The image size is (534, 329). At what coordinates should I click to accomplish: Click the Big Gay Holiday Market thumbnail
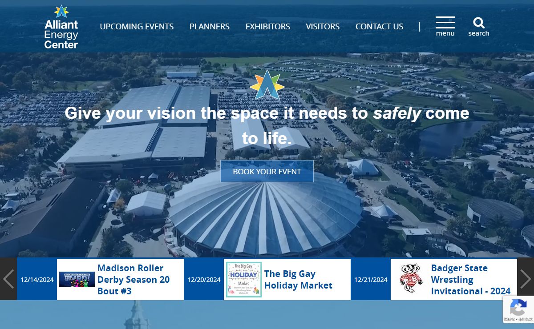pyautogui.click(x=243, y=280)
